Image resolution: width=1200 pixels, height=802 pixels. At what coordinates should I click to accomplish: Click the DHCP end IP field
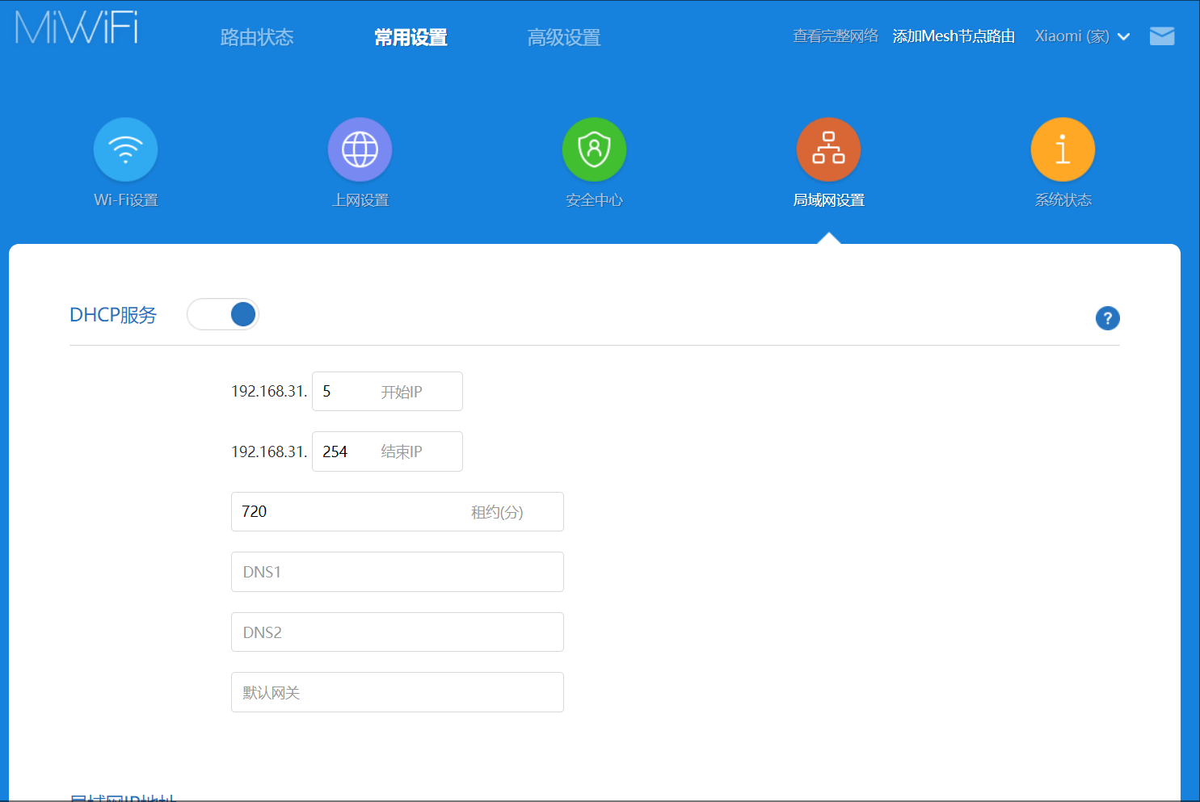tap(386, 451)
